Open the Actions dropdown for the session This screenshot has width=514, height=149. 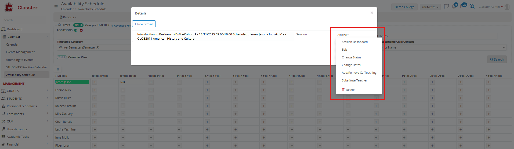click(x=343, y=35)
